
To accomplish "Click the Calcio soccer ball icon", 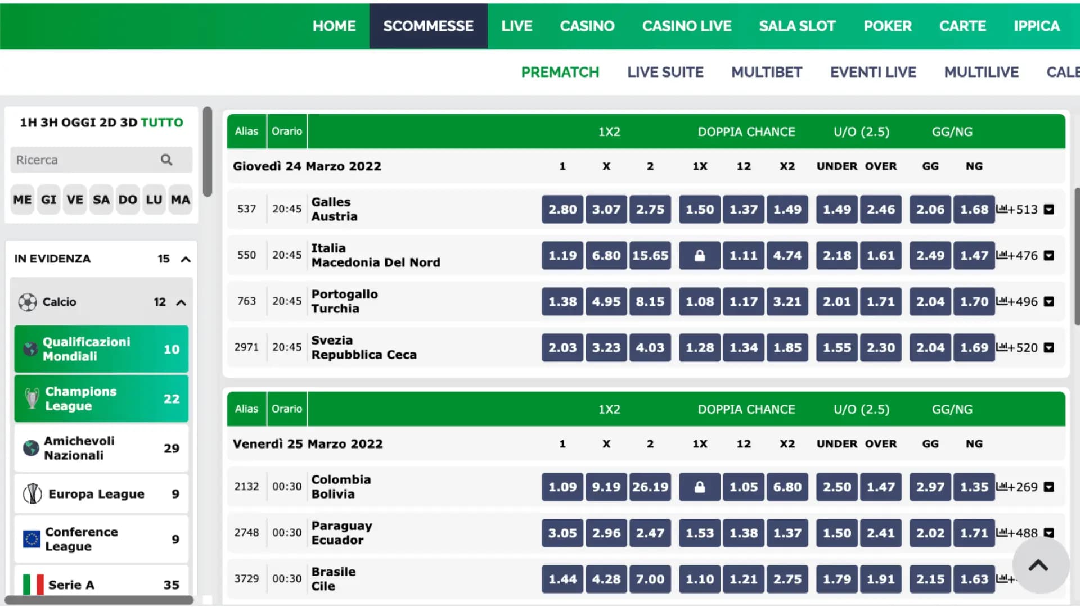I will click(x=27, y=302).
